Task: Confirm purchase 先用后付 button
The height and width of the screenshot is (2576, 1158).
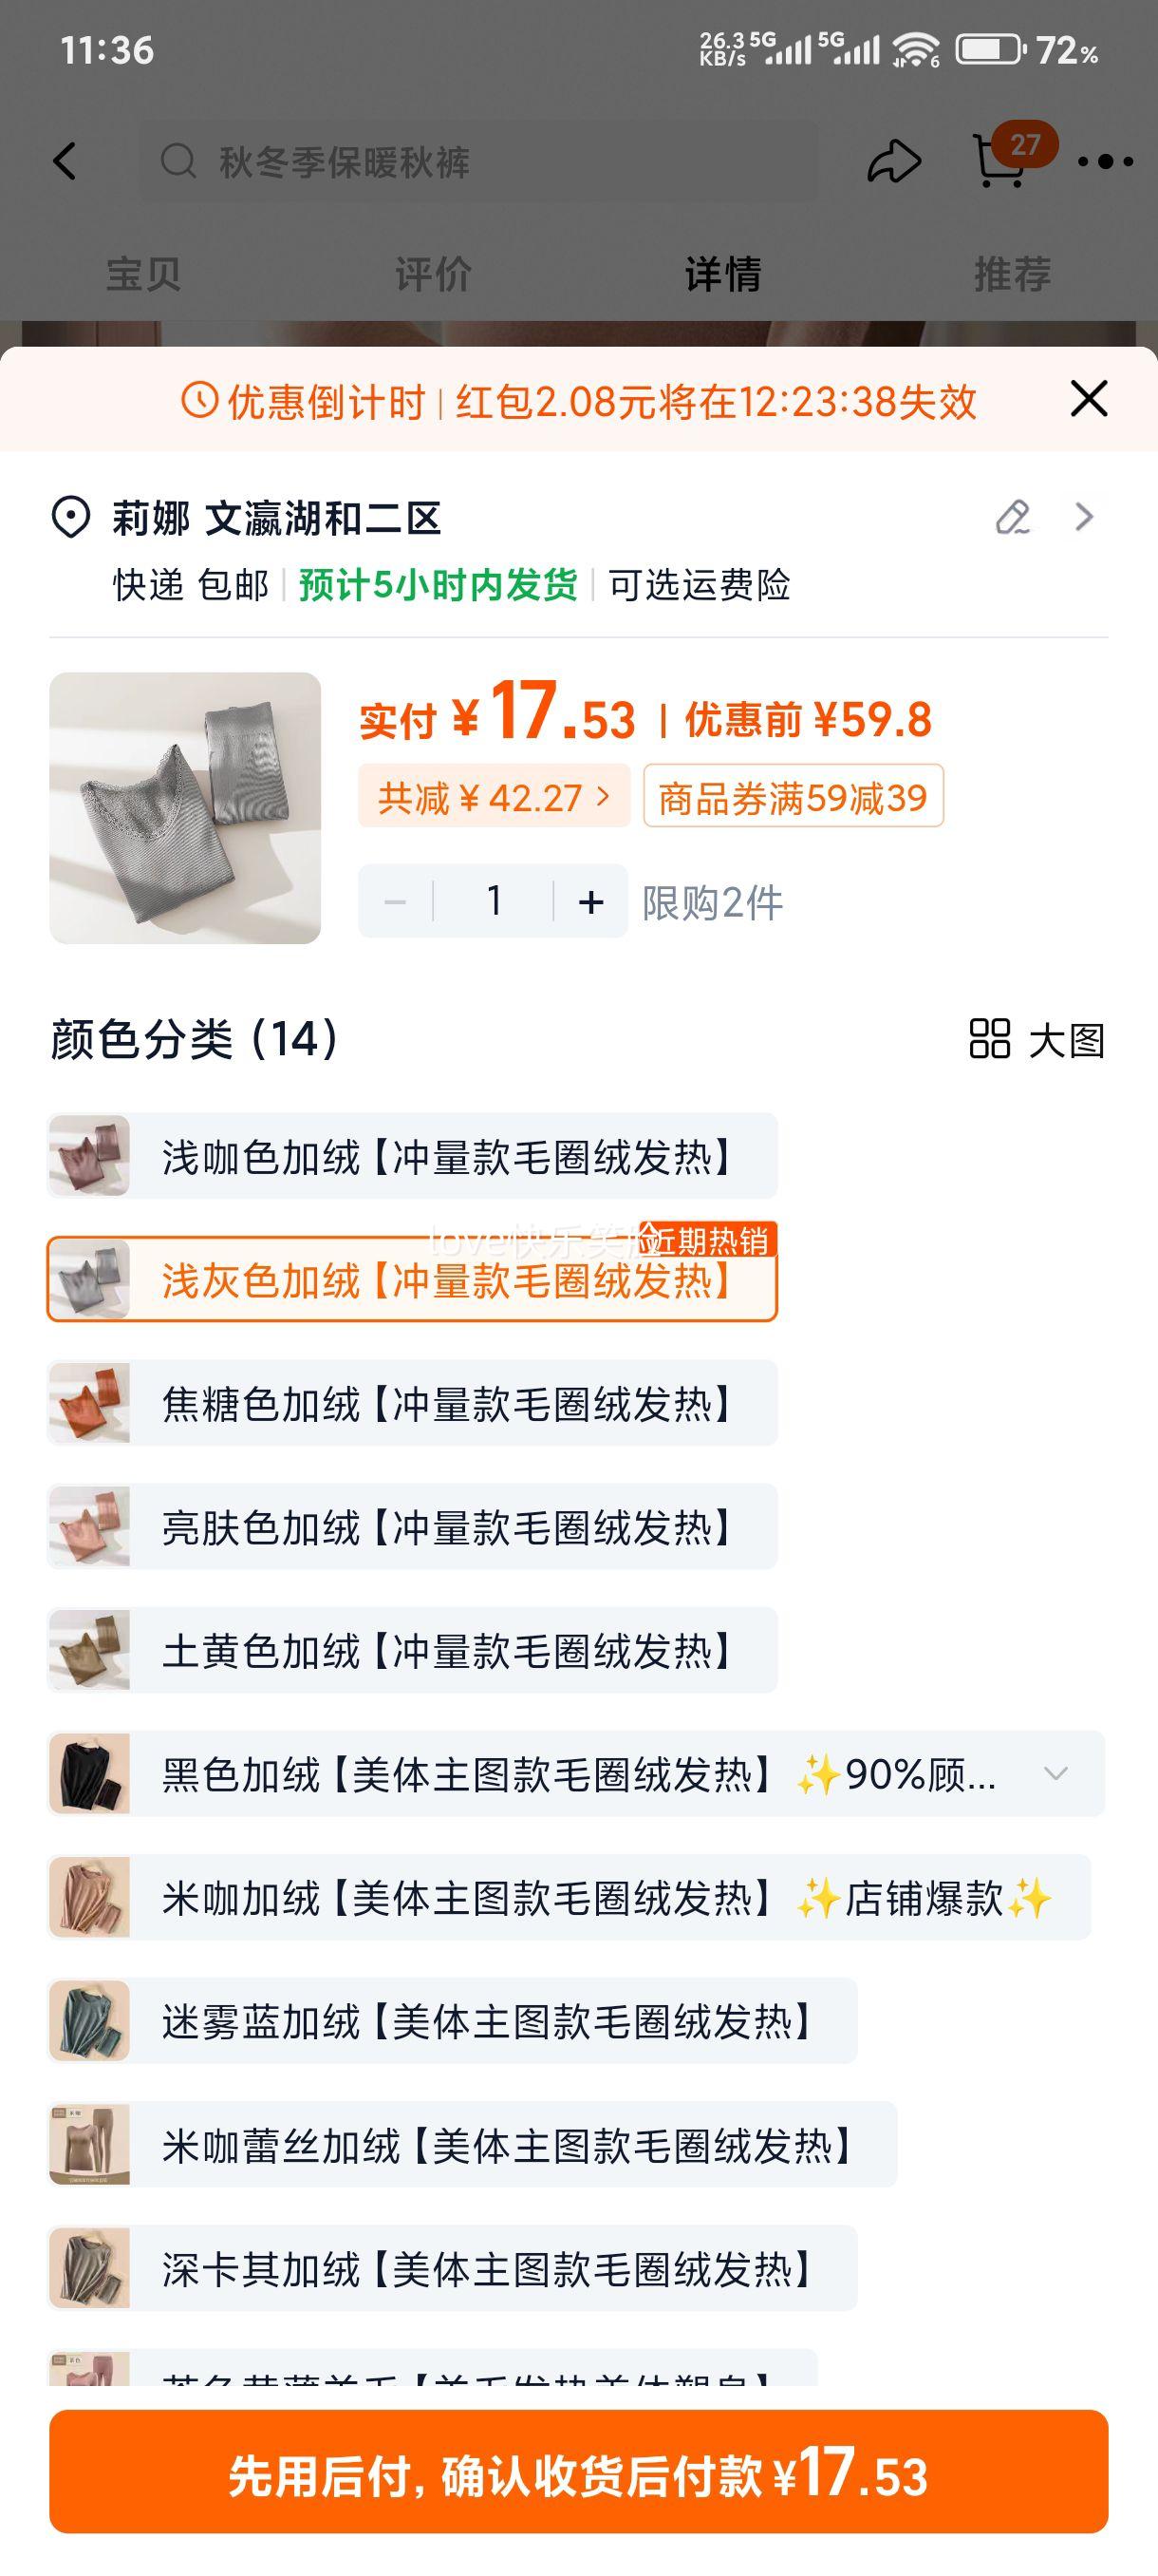Action: pyautogui.click(x=578, y=2471)
